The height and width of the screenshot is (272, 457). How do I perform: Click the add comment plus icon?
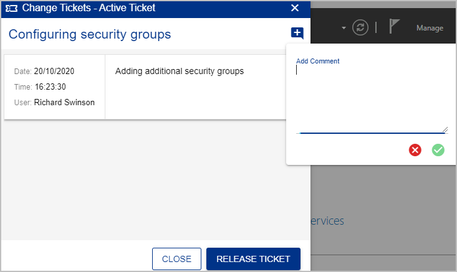click(x=297, y=33)
